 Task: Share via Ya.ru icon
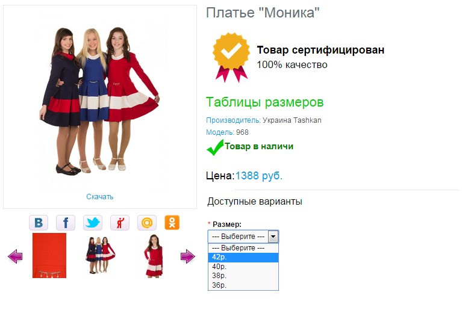(120, 223)
